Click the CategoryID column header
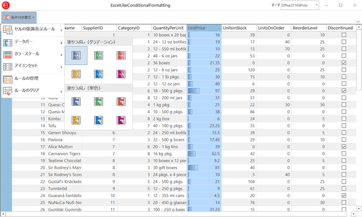This screenshot has width=362, height=217. (134, 28)
